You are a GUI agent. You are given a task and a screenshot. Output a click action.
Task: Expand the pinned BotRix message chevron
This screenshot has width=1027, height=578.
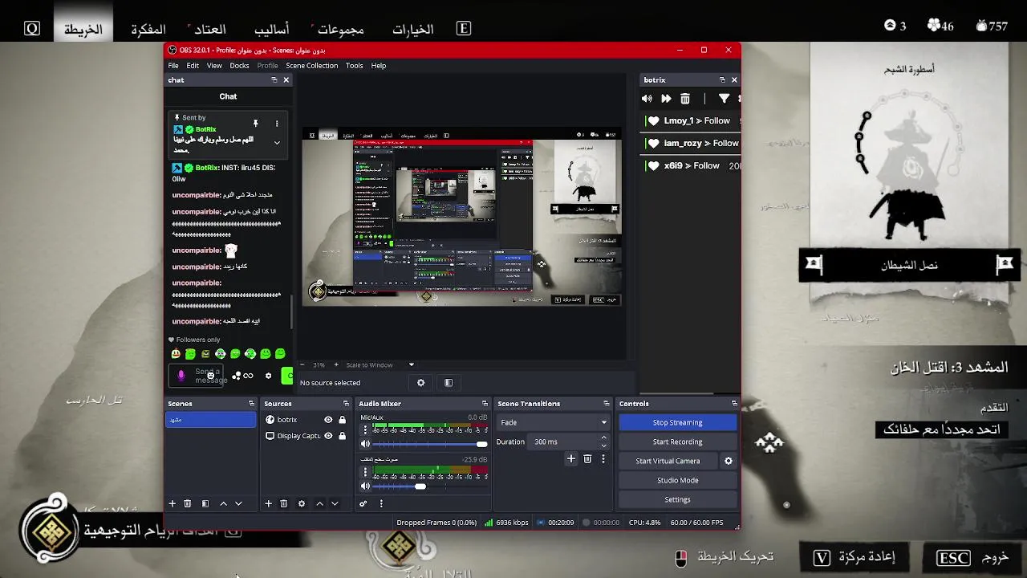click(277, 143)
